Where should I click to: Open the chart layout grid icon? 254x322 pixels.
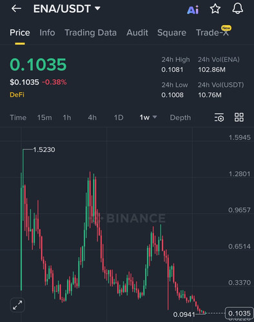click(x=239, y=117)
